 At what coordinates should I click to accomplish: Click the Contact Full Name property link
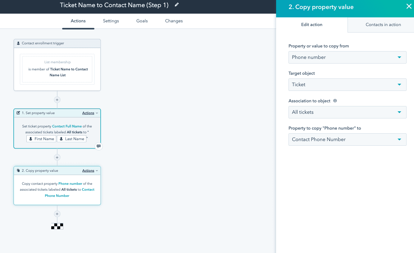pos(67,126)
